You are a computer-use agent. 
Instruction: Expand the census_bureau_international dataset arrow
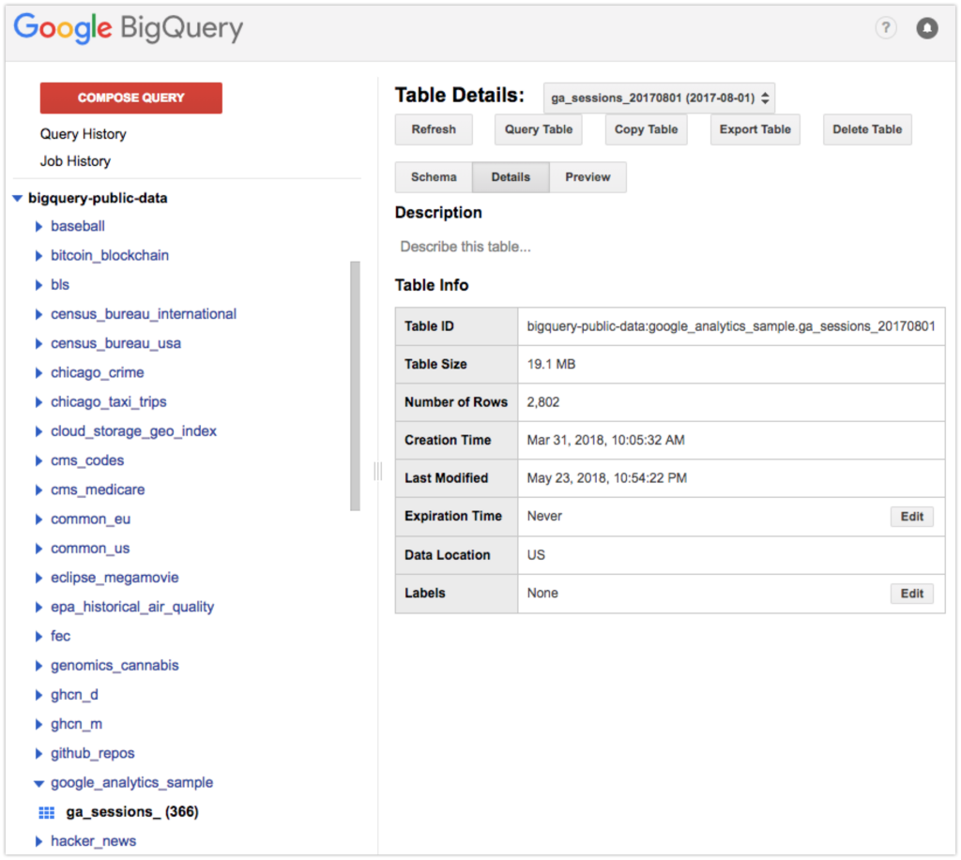pyautogui.click(x=38, y=314)
